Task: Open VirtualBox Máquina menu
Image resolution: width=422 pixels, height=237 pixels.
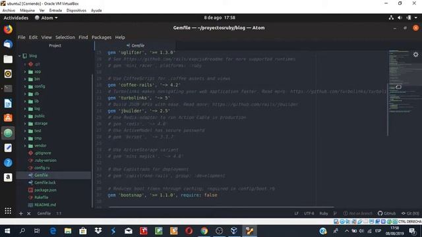Action: (x=28, y=11)
